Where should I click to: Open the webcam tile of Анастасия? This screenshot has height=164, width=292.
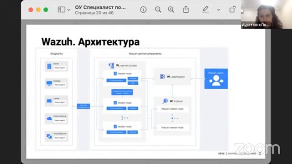[x=266, y=14]
